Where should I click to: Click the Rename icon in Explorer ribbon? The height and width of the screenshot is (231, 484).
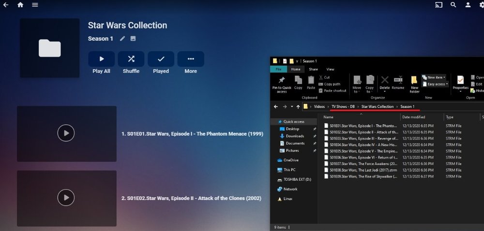(x=398, y=82)
